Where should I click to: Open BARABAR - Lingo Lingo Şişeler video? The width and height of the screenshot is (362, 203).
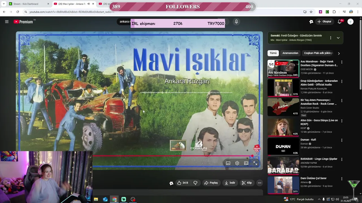[x=319, y=159]
